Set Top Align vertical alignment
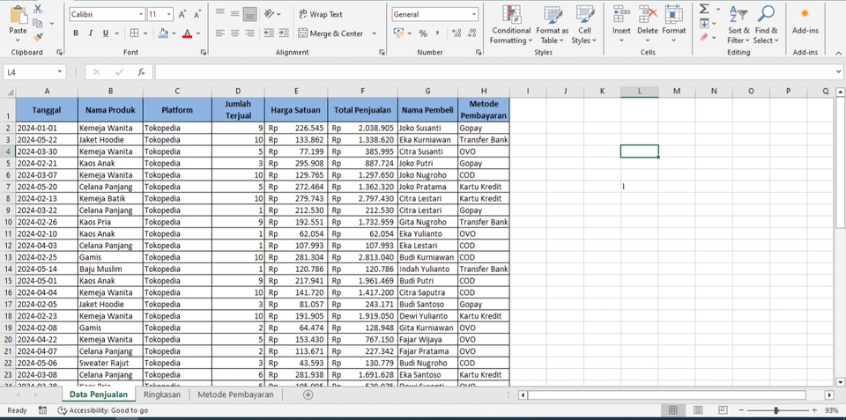The width and height of the screenshot is (846, 420). point(219,13)
